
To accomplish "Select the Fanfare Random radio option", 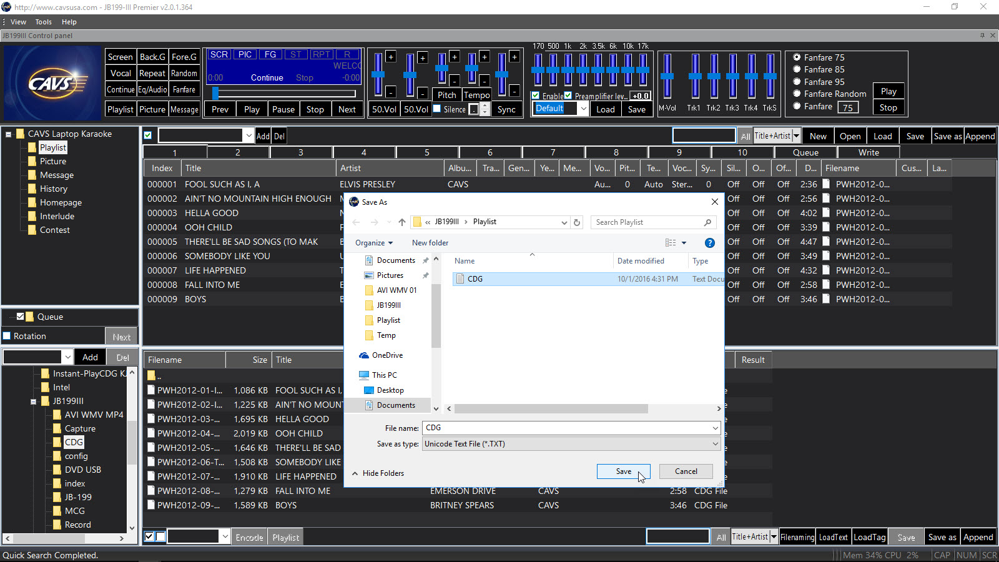I will click(x=797, y=94).
